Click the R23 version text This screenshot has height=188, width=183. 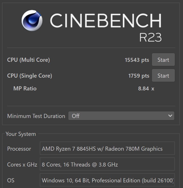(150, 38)
